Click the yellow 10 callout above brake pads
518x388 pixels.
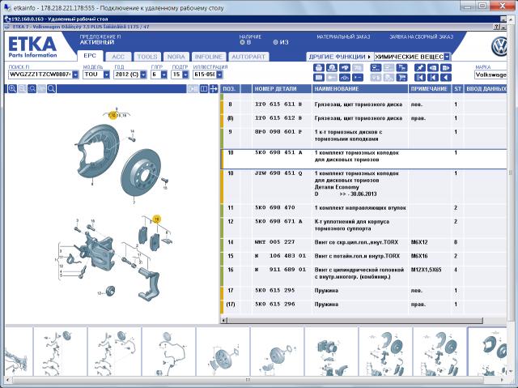click(156, 220)
